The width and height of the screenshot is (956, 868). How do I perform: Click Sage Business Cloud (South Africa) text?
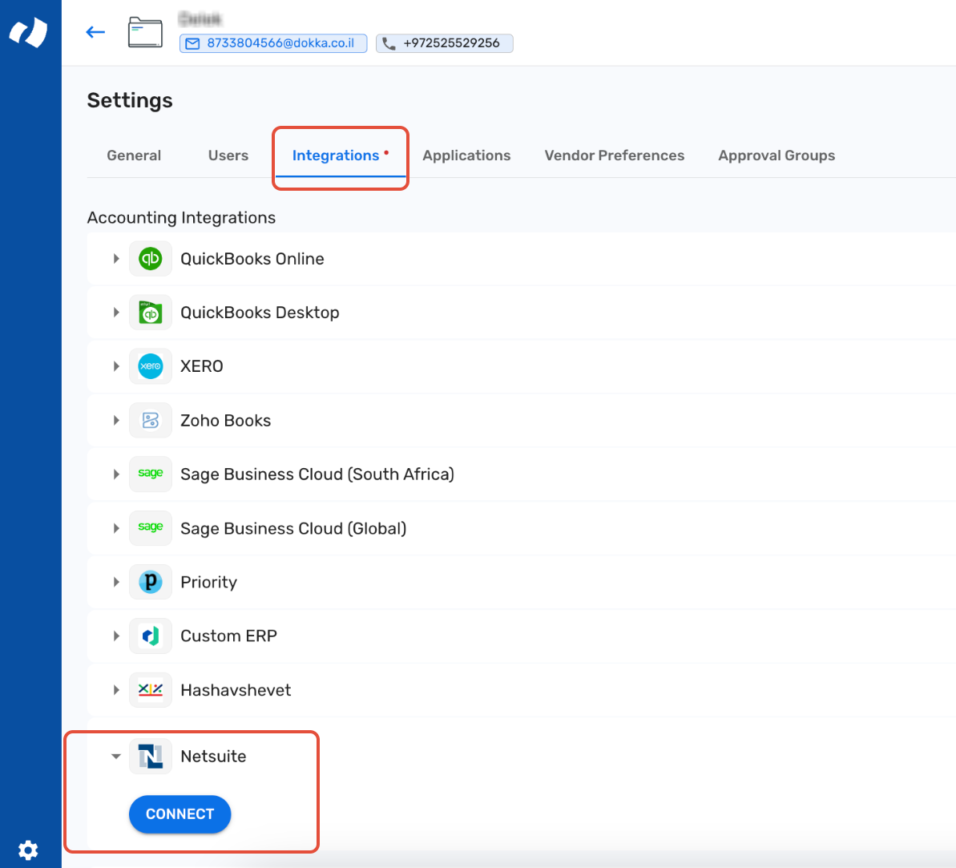pyautogui.click(x=317, y=474)
